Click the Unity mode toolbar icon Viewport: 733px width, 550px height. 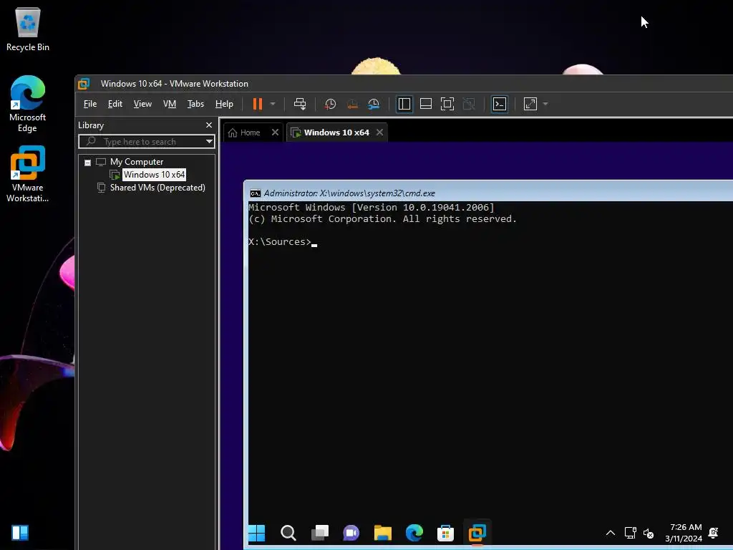point(469,104)
